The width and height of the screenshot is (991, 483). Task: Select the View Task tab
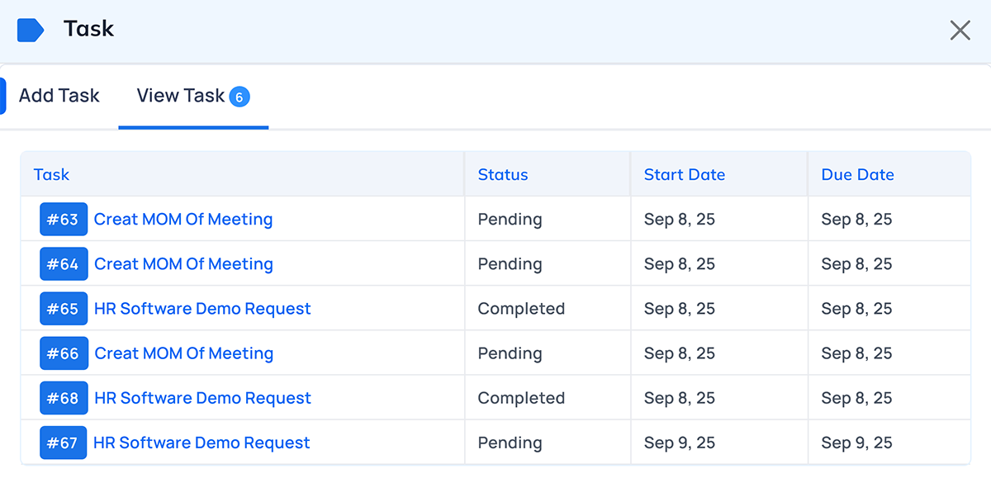point(181,96)
